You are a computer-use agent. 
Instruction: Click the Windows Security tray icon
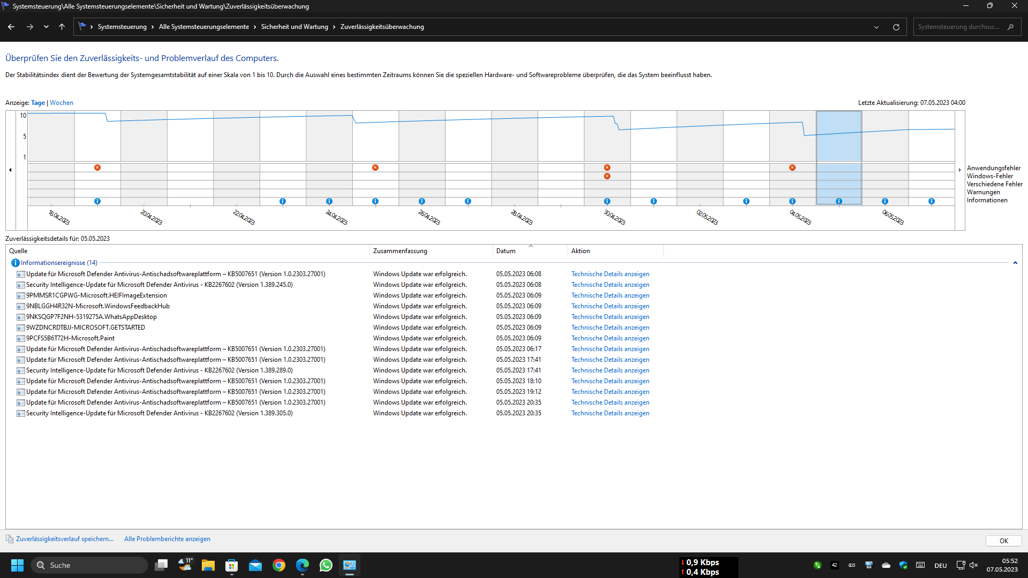[x=903, y=565]
